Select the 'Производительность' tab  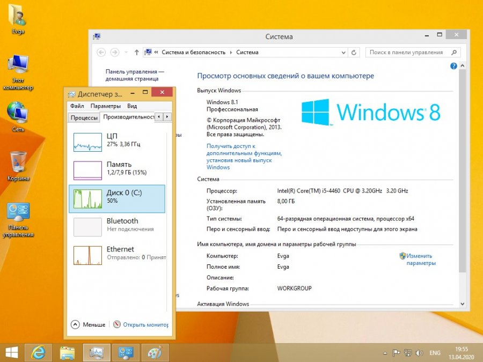[128, 117]
